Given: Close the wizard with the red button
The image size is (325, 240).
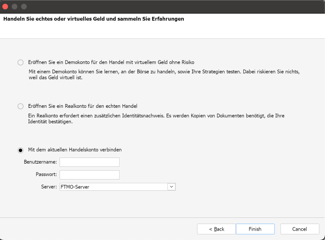Looking at the screenshot, I should click(x=6, y=7).
